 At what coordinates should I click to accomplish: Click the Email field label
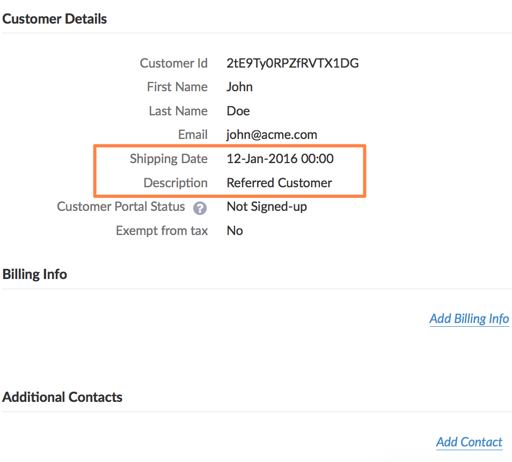(x=193, y=135)
